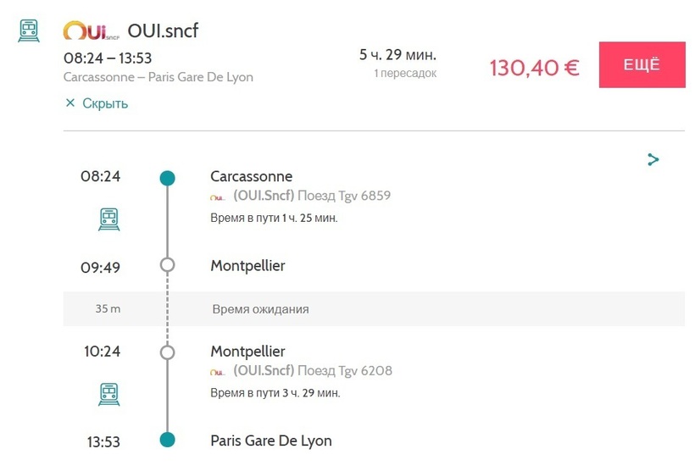The image size is (695, 471).
Task: Click the 130,40 € price
Action: click(534, 68)
